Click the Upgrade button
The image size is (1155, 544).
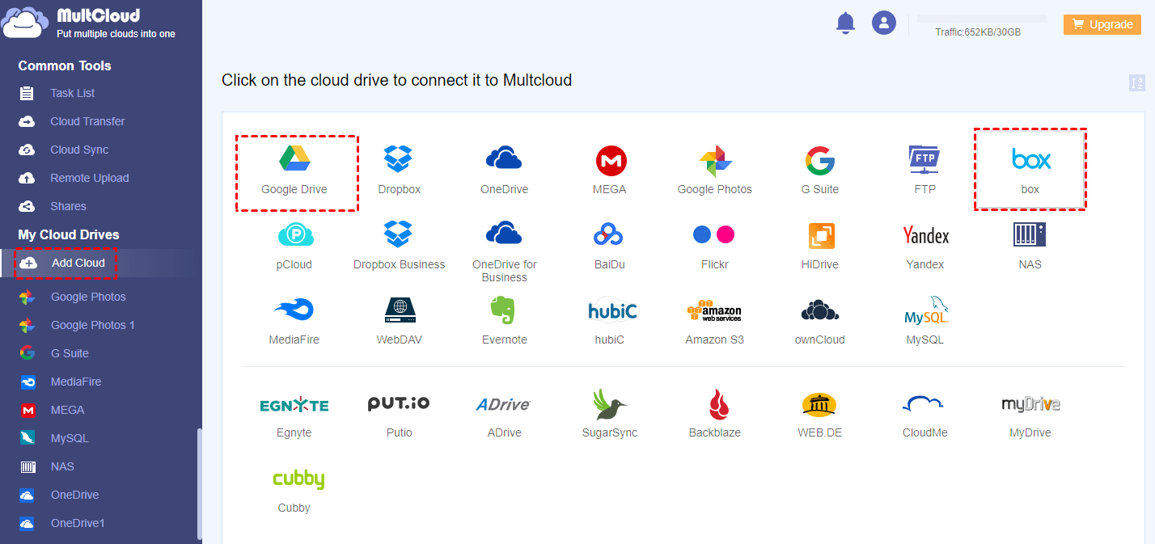pos(1102,24)
